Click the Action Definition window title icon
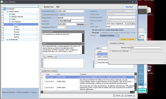 tap(2, 2)
